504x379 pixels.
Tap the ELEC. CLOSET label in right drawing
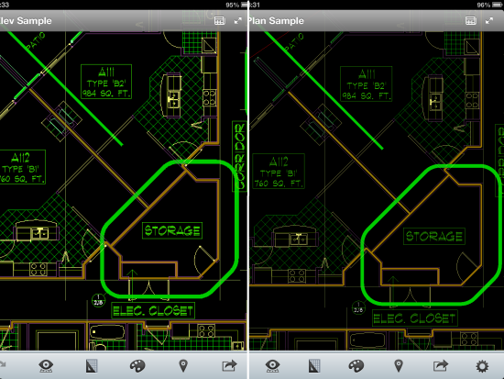(x=414, y=318)
